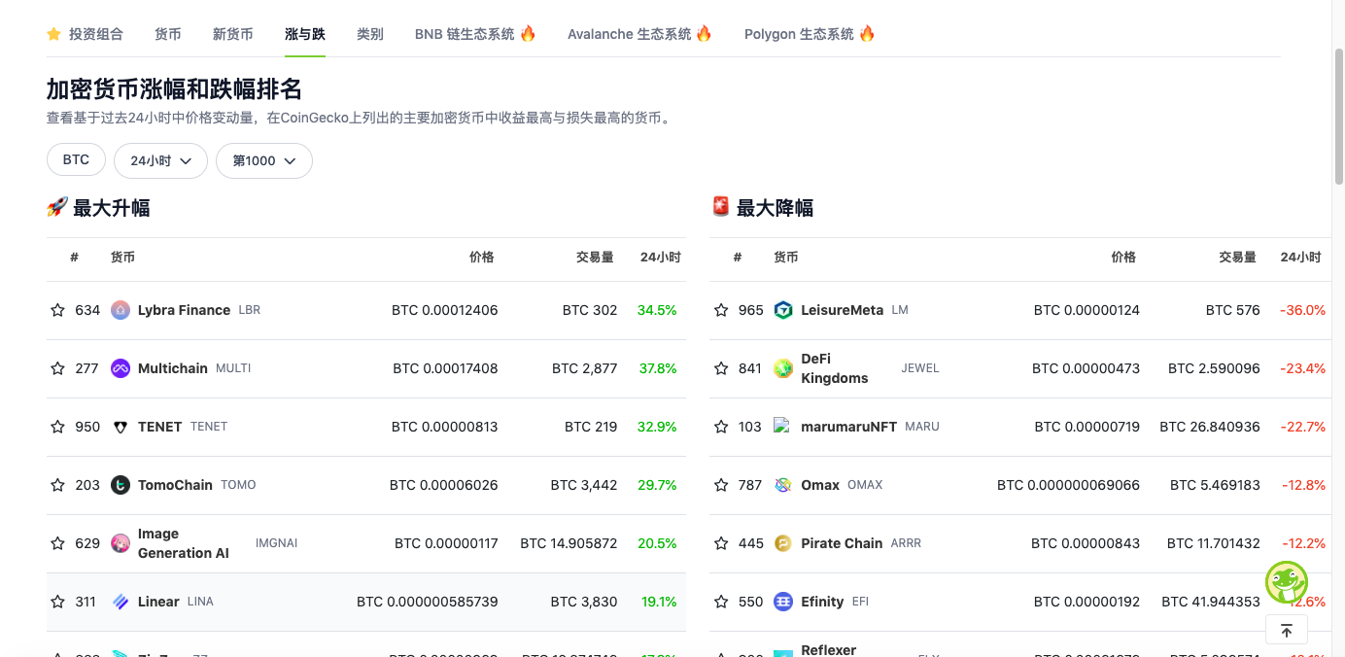1345x657 pixels.
Task: Open the Multichain 37.8% change link
Action: click(x=660, y=368)
